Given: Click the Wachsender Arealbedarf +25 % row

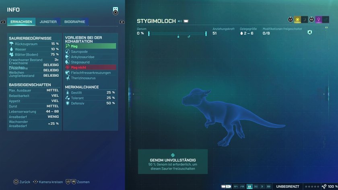Looking at the screenshot, I should [x=34, y=124].
